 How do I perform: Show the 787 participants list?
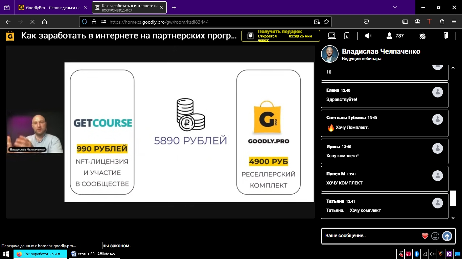[x=395, y=36]
